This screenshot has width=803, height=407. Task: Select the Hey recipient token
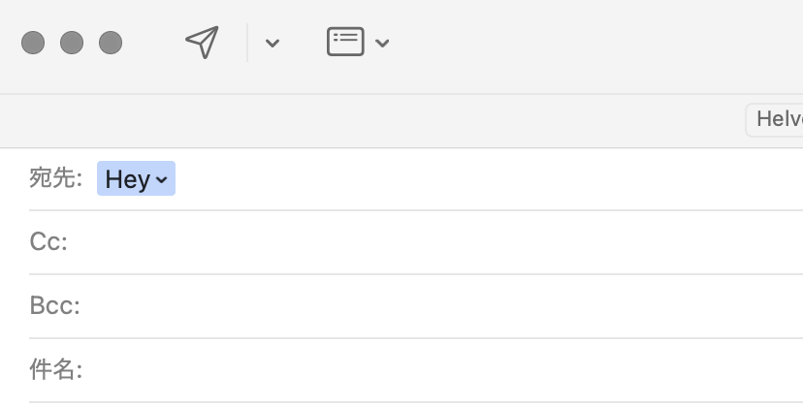127,179
